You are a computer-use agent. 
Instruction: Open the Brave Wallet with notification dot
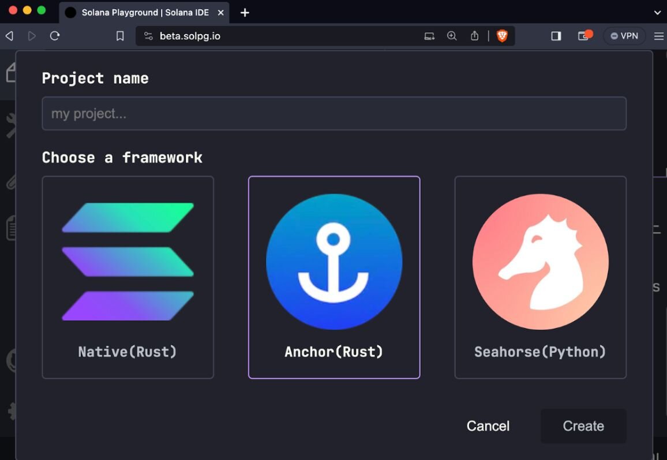[583, 35]
